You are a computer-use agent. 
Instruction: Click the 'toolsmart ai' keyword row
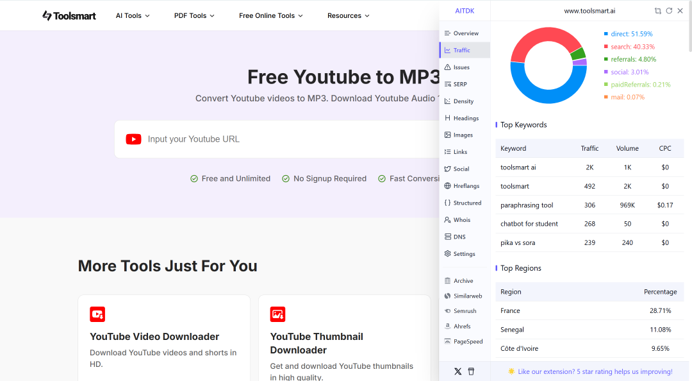[589, 167]
